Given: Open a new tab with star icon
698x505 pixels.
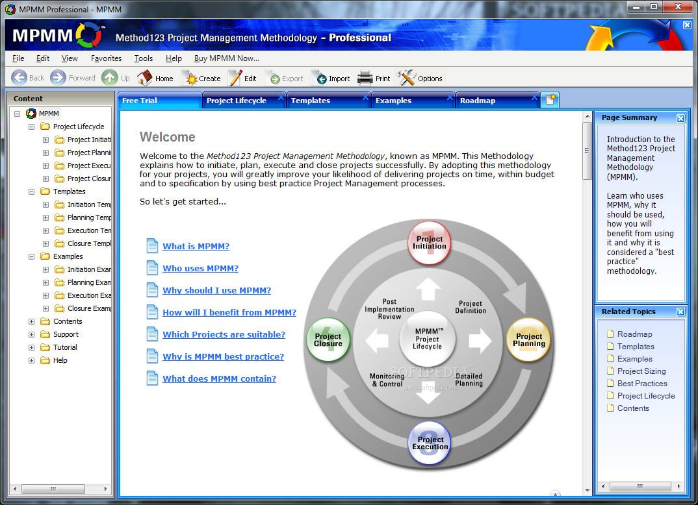Looking at the screenshot, I should pos(550,99).
